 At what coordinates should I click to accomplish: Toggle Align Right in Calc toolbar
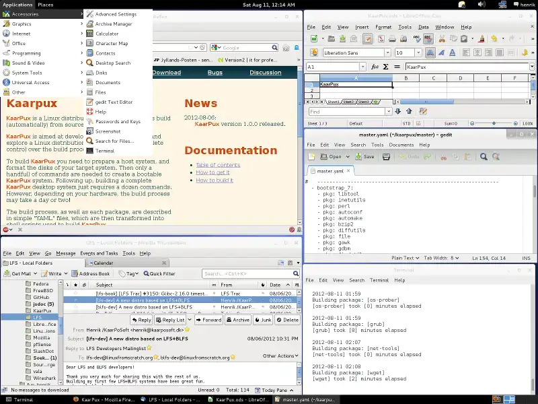[488, 53]
